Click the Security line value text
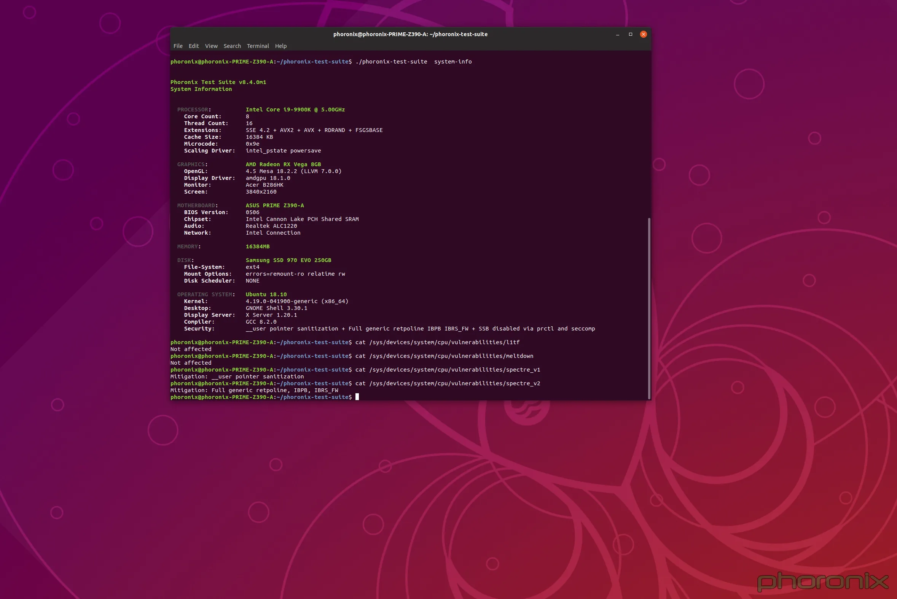897x599 pixels. 421,329
